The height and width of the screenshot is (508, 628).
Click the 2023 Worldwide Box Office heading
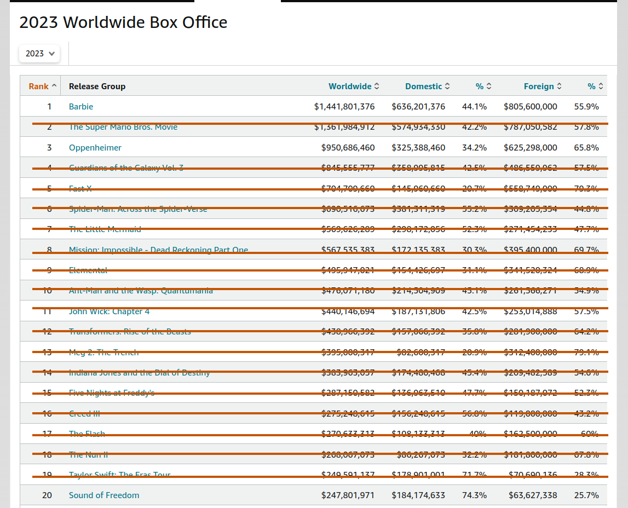coord(123,22)
